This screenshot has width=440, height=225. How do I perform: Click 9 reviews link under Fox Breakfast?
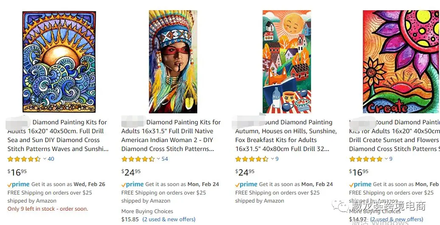click(x=277, y=159)
